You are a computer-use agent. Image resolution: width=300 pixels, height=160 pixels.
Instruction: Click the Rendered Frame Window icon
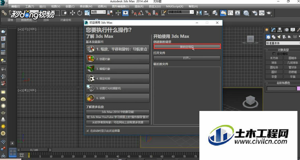pos(262,13)
